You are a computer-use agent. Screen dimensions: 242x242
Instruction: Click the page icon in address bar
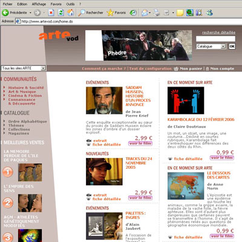[x=18, y=21]
